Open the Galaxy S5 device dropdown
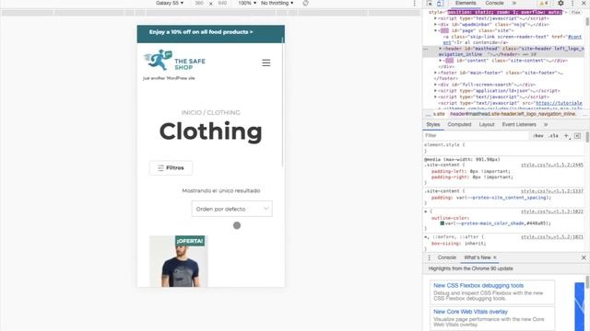Viewport: 590px width, 331px height. click(x=170, y=3)
